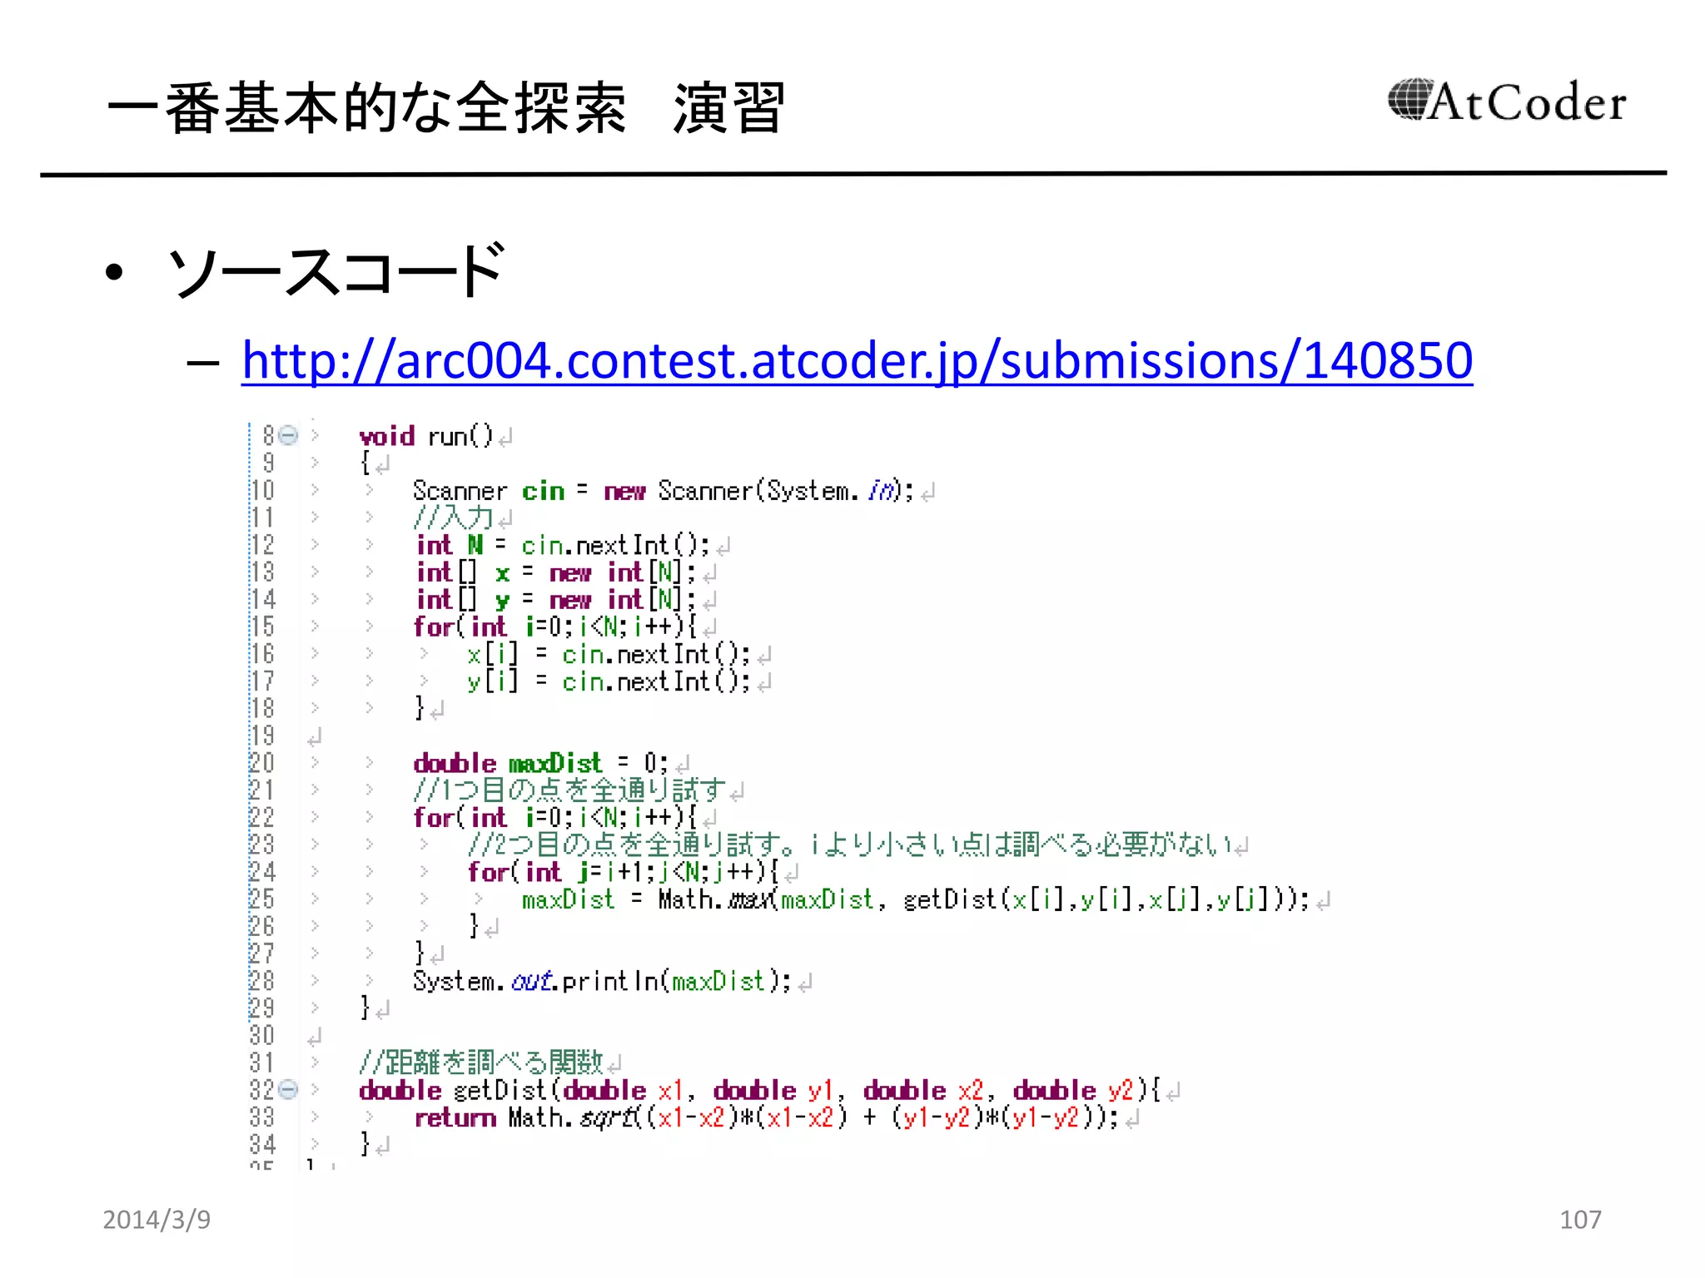Click 'y[i] = cin.nextInt();' on line 17
Viewport: 1705px width, 1278px height.
point(609,682)
